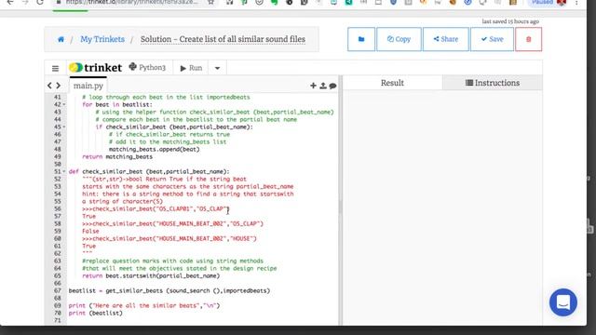This screenshot has width=596, height=335.
Task: Click line 67 beatlist assignment code
Action: point(169,290)
